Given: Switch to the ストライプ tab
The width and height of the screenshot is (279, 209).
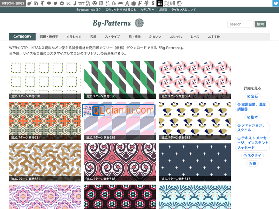Looking at the screenshot, I should click(x=112, y=36).
